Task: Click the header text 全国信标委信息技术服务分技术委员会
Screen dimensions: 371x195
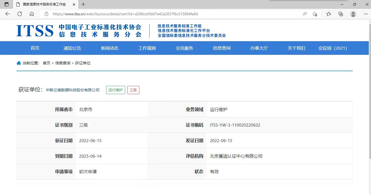Action: pyautogui.click(x=192, y=35)
